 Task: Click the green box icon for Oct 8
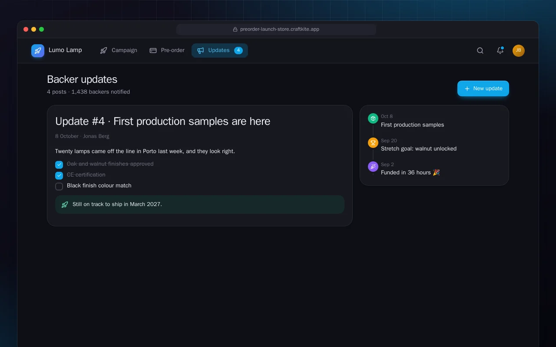click(x=373, y=118)
